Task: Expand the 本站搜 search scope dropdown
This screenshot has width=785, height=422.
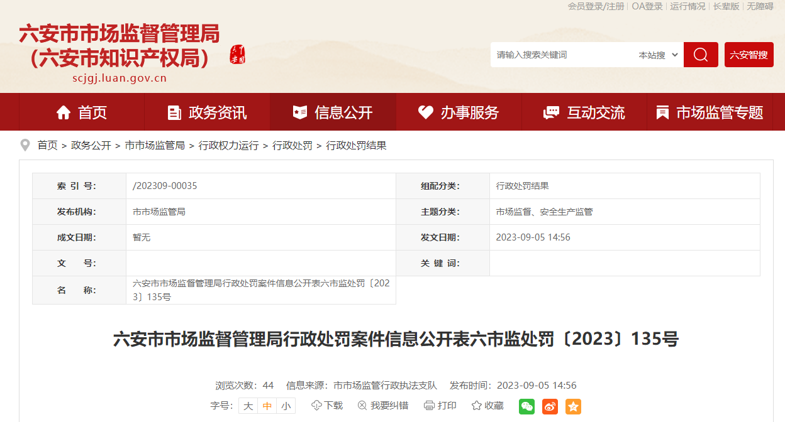Action: pos(658,55)
